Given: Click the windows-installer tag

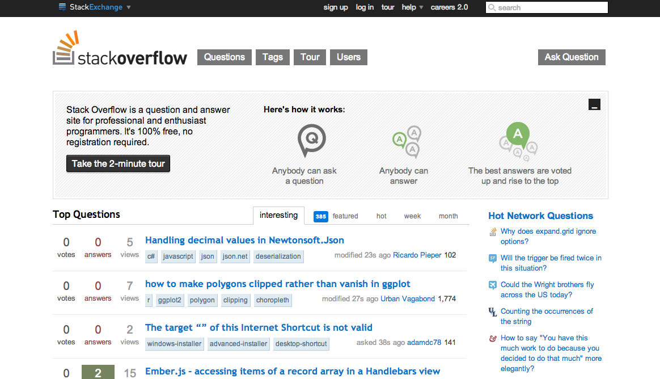Looking at the screenshot, I should coord(174,344).
